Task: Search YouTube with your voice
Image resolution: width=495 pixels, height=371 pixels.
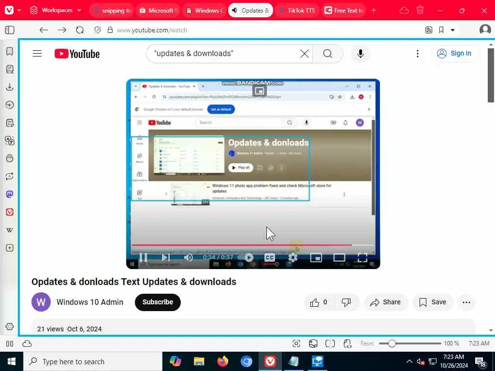Action: (361, 54)
